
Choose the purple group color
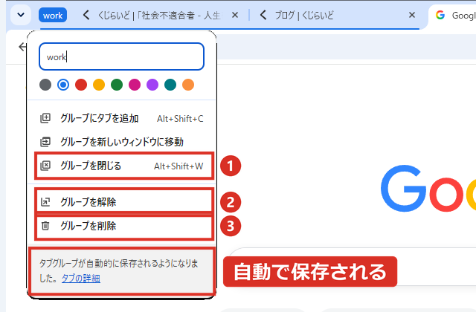[x=152, y=85]
